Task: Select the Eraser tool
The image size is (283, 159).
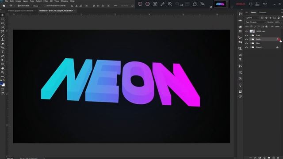Action: pyautogui.click(x=3, y=44)
